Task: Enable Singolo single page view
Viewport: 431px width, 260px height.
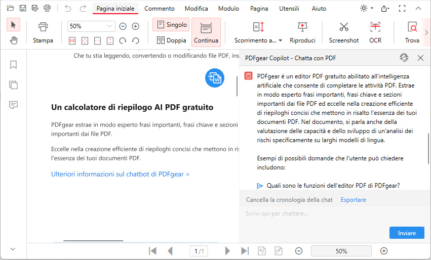Action: coord(171,25)
